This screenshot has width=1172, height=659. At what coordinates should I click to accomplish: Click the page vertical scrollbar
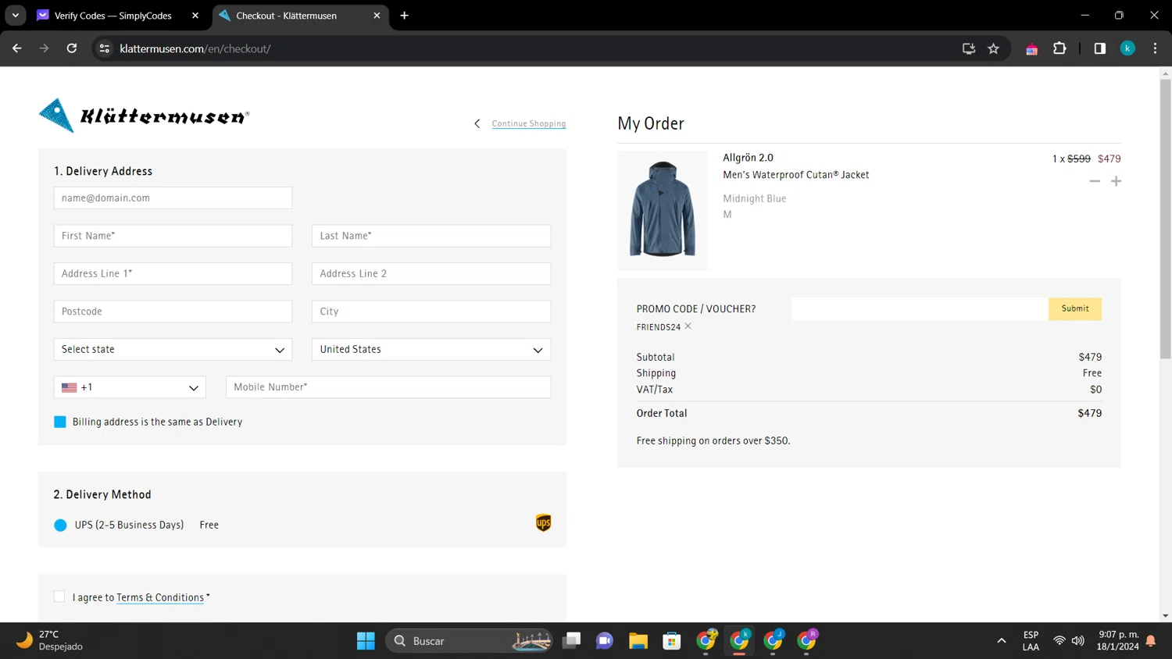[x=1165, y=219]
